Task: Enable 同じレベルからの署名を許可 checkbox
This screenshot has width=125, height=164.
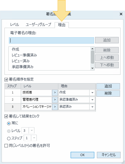Action: 6,146
